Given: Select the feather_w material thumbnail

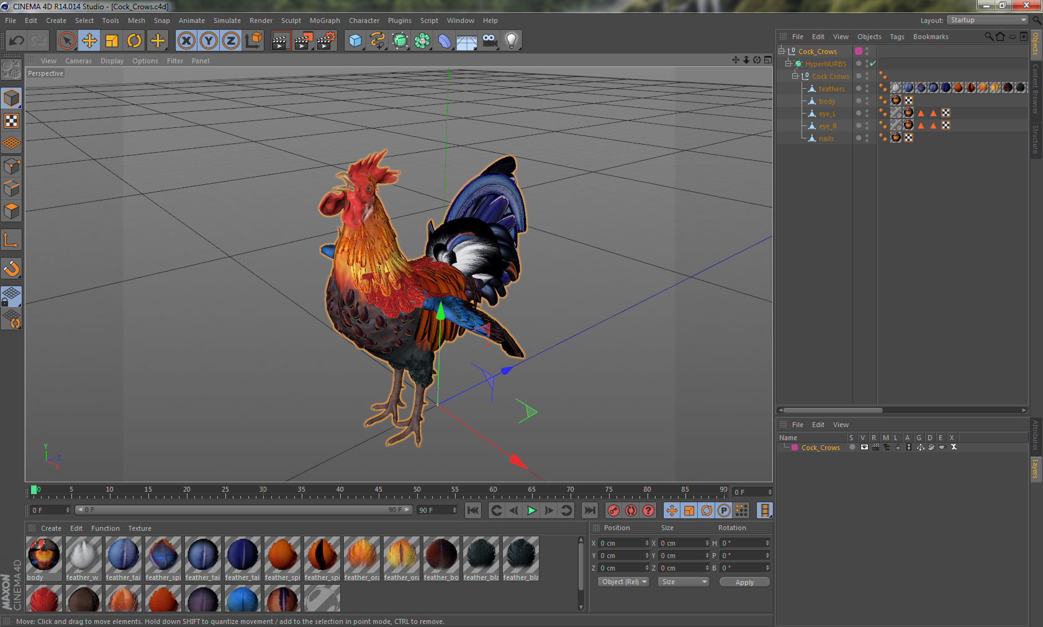Looking at the screenshot, I should point(84,559).
